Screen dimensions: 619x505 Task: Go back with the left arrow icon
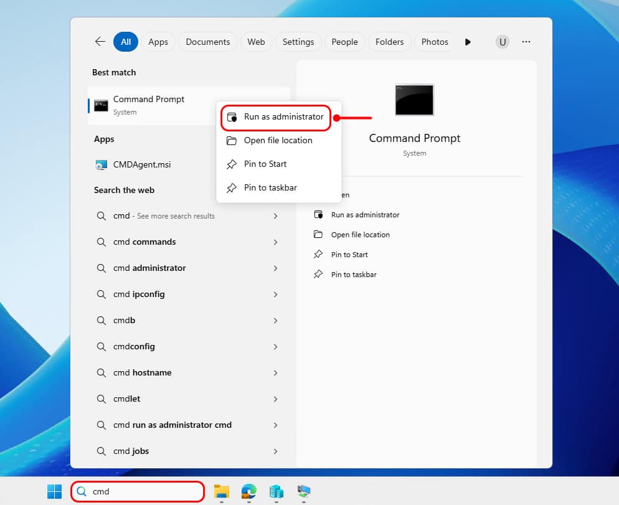pyautogui.click(x=100, y=42)
